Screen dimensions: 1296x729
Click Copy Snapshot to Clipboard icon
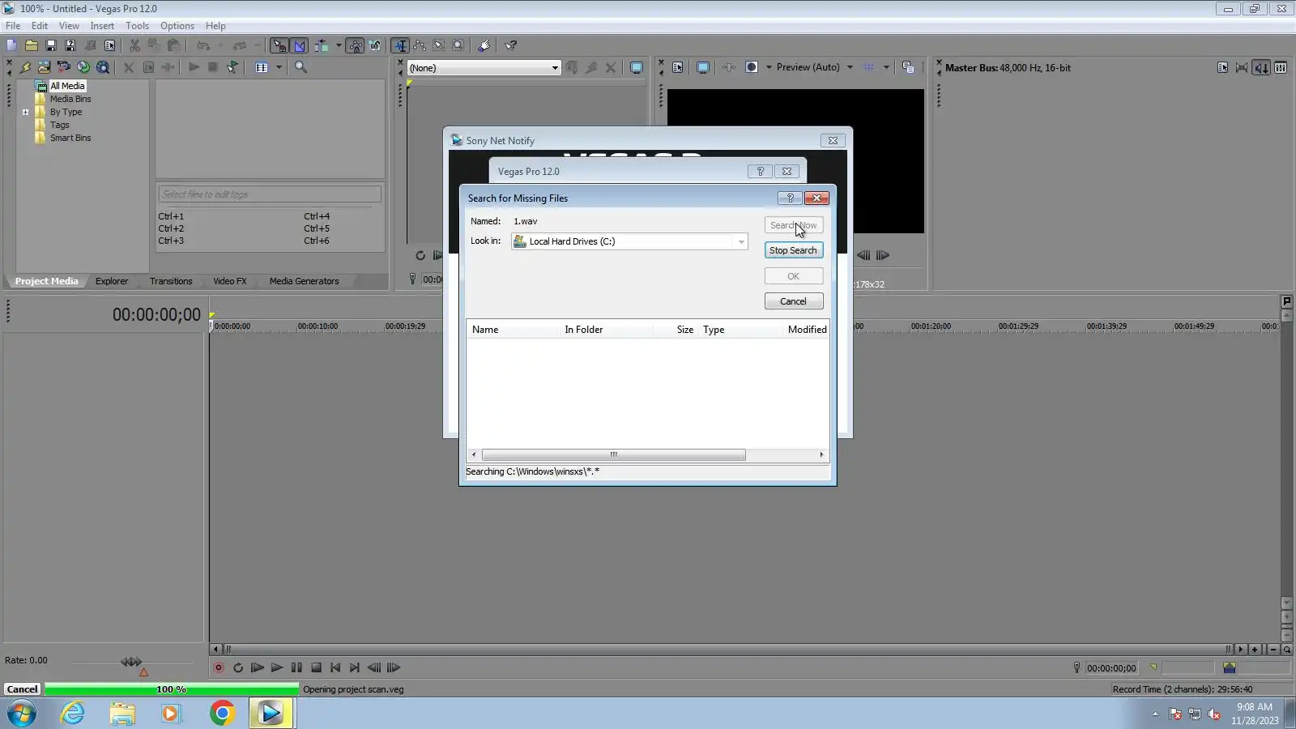click(908, 67)
